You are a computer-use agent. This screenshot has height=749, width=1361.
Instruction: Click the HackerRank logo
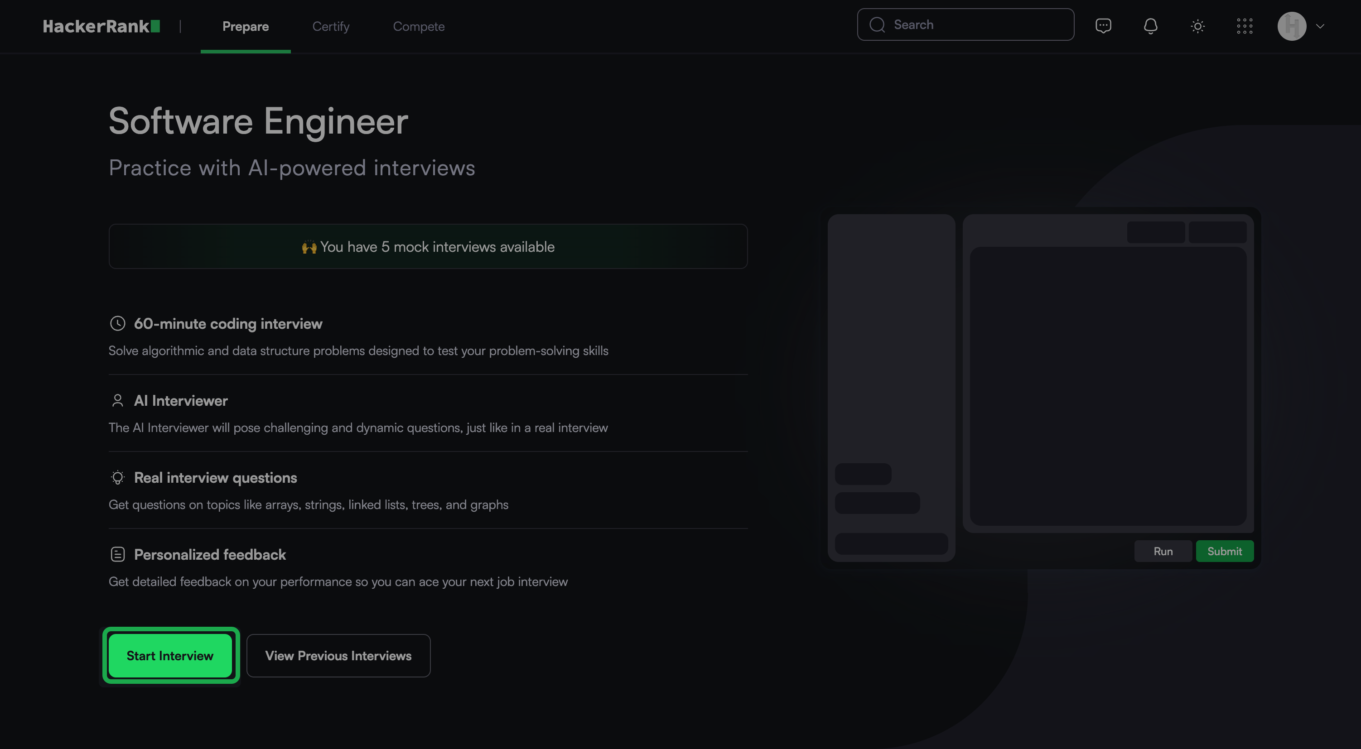tap(101, 26)
